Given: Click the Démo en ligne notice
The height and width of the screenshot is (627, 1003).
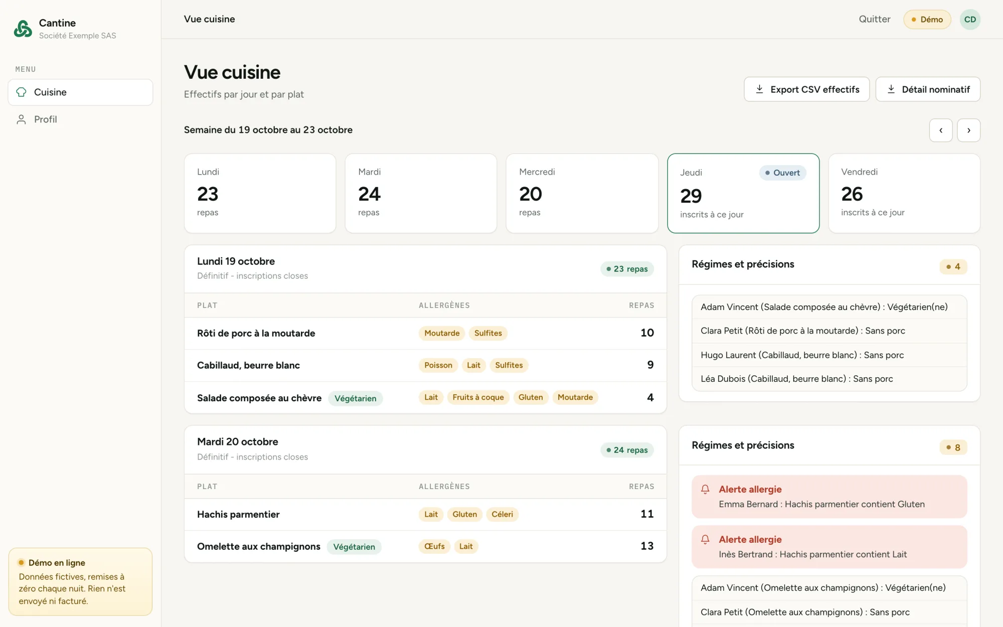Looking at the screenshot, I should tap(80, 582).
